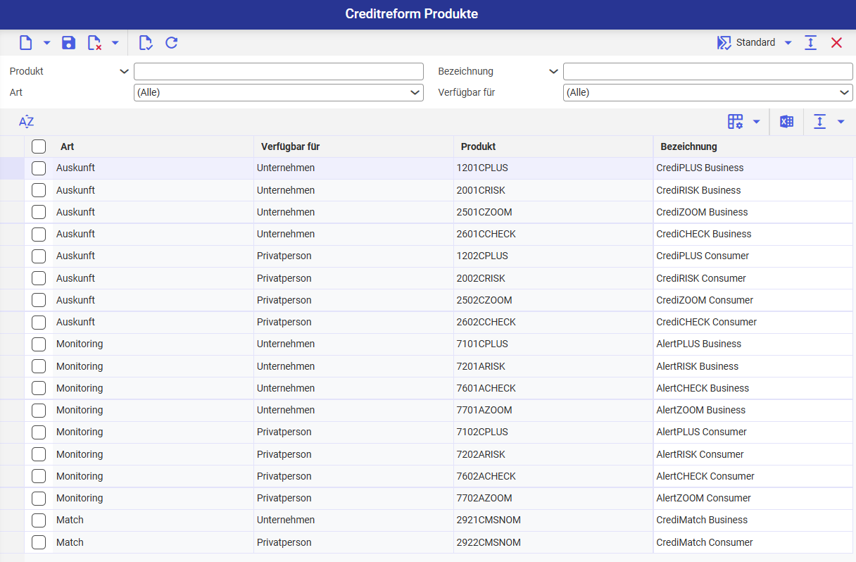This screenshot has height=562, width=856.
Task: Tick the checkbox for 1201CPLUS row
Action: pyautogui.click(x=39, y=168)
